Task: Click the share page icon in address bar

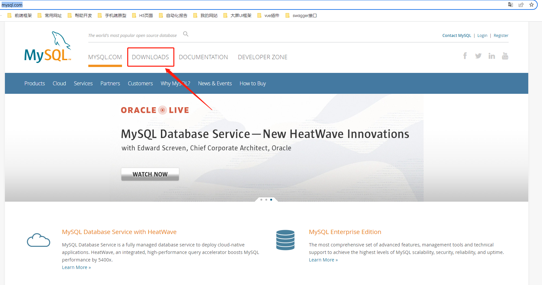Action: pyautogui.click(x=521, y=5)
